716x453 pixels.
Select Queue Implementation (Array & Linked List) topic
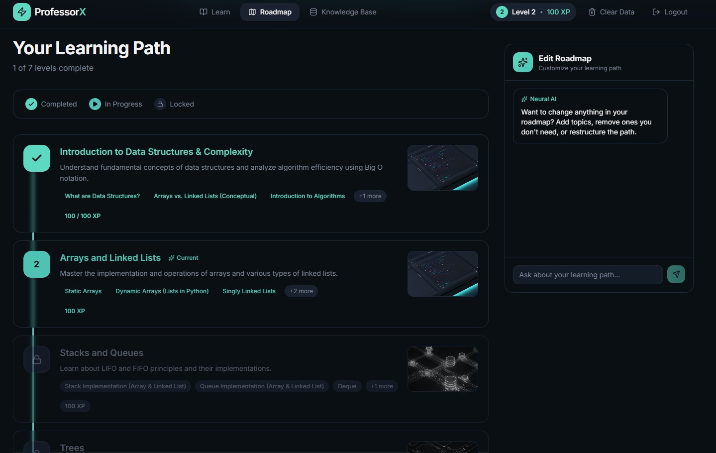(262, 386)
